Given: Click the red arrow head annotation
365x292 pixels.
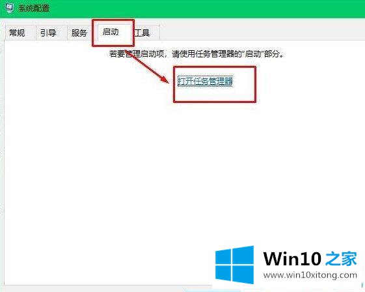Looking at the screenshot, I should pos(165,79).
